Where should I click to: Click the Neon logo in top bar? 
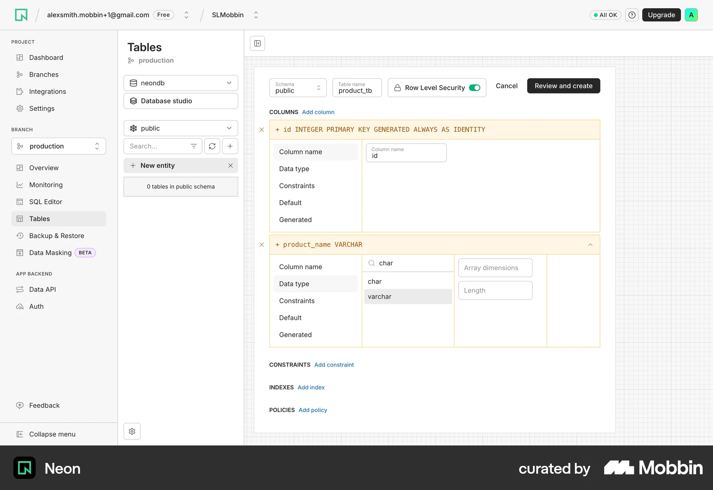21,15
